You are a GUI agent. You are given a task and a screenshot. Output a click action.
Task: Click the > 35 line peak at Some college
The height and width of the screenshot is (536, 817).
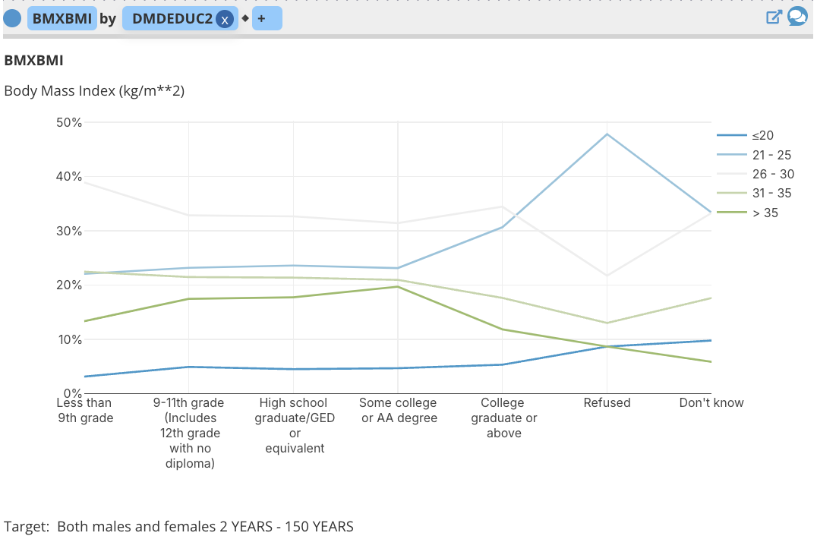398,286
